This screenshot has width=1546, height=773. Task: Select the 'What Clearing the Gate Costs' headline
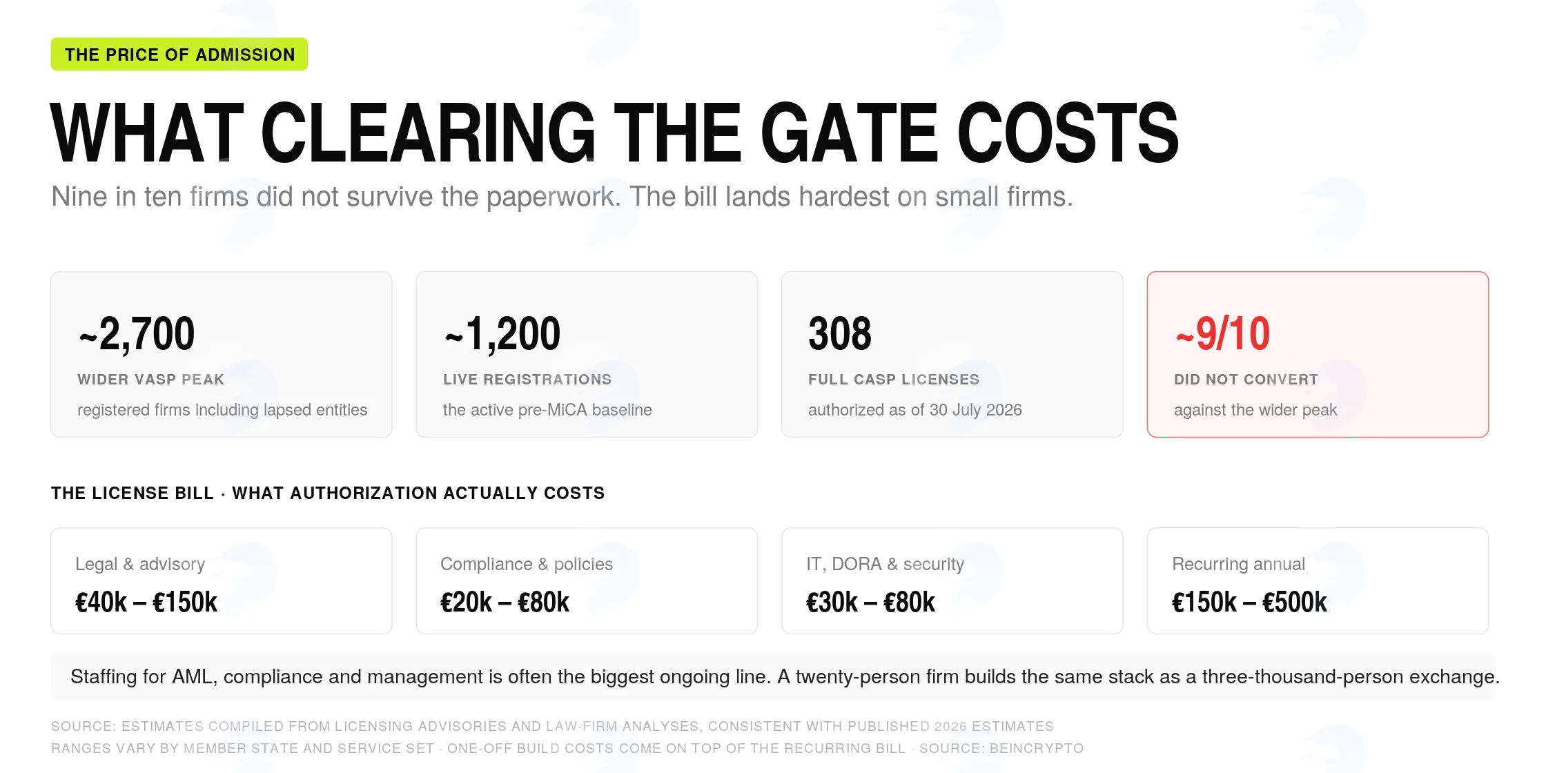pos(614,133)
